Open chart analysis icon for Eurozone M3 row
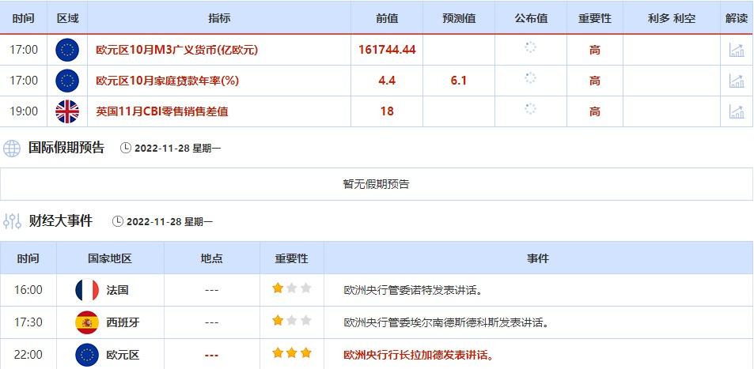Image resolution: width=754 pixels, height=369 pixels. pos(736,50)
